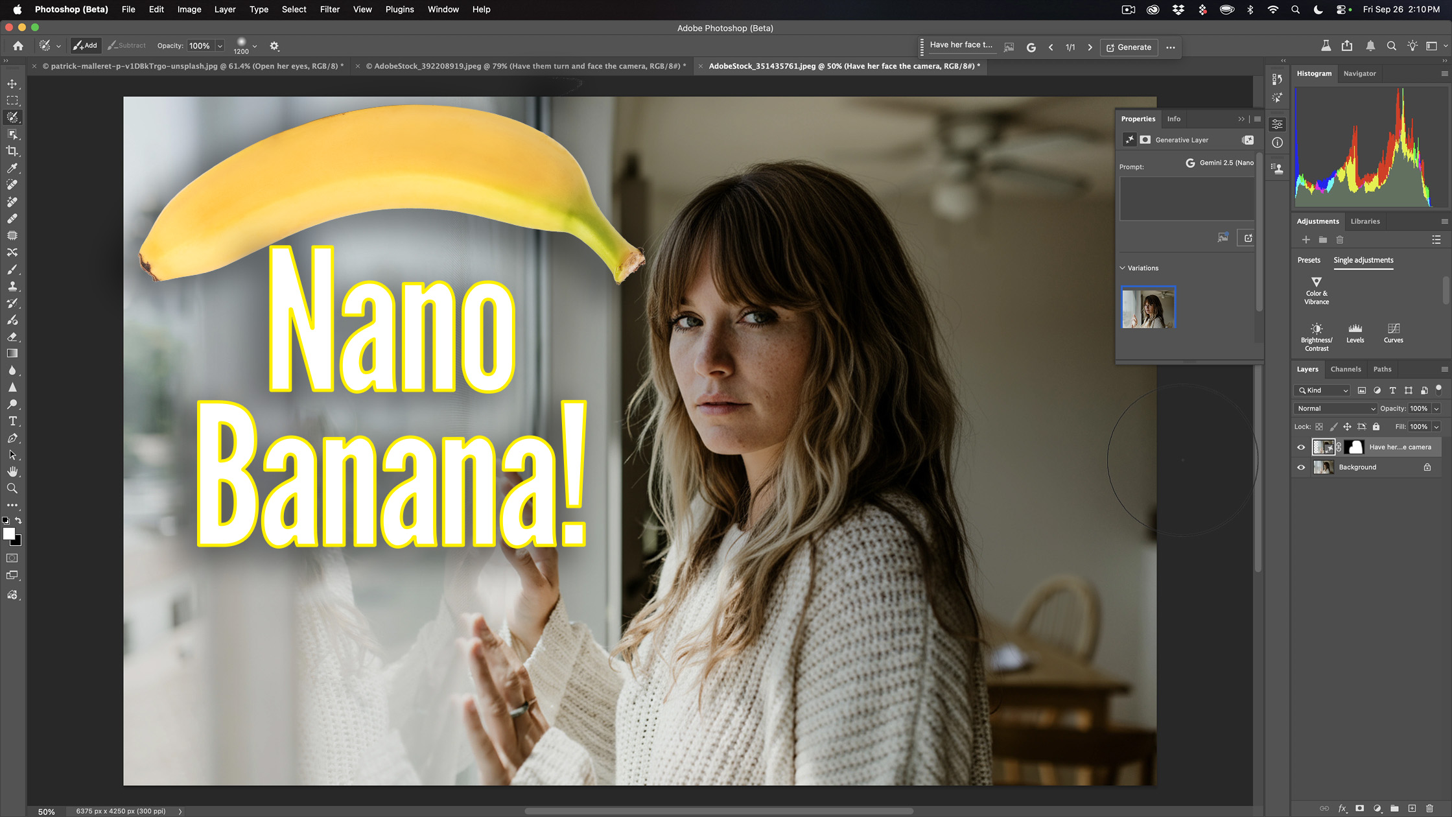This screenshot has height=817, width=1452.
Task: Lock transparent pixels in the layer
Action: pos(1320,427)
